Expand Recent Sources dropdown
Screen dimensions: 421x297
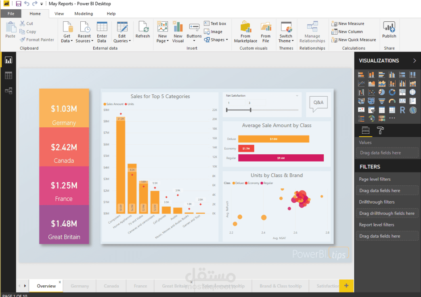point(84,32)
